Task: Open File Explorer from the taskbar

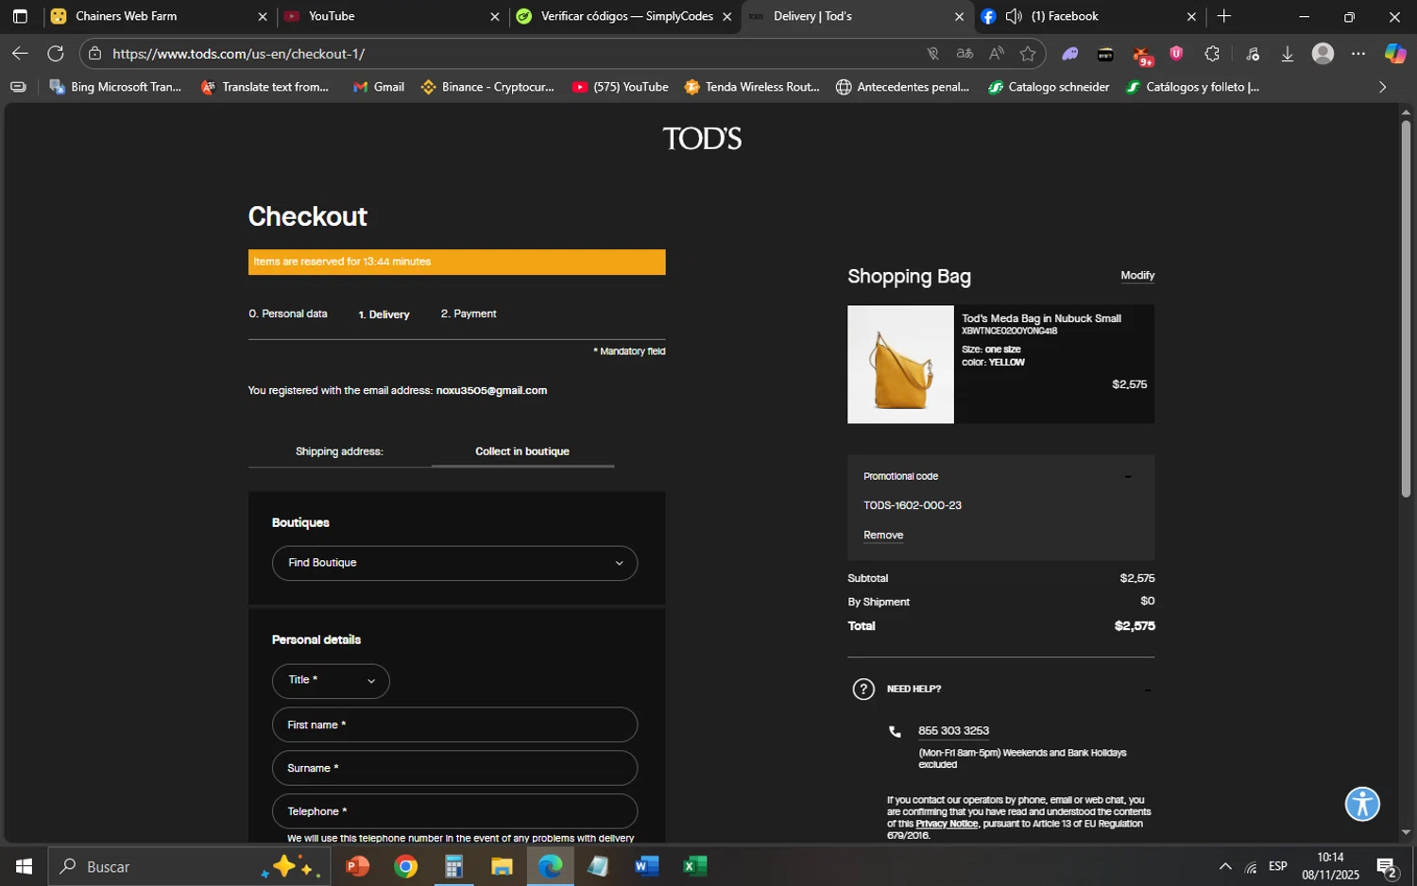Action: click(x=502, y=866)
